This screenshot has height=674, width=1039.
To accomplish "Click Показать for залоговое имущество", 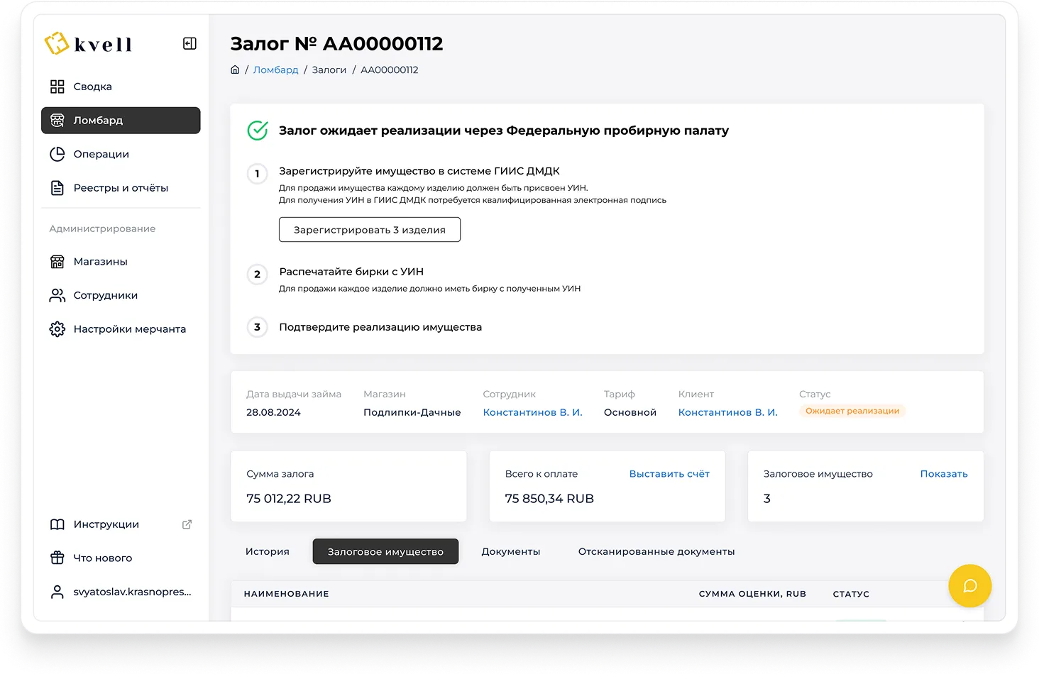I will (943, 474).
